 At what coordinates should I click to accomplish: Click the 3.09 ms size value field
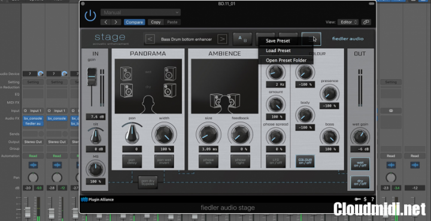[x=208, y=149]
